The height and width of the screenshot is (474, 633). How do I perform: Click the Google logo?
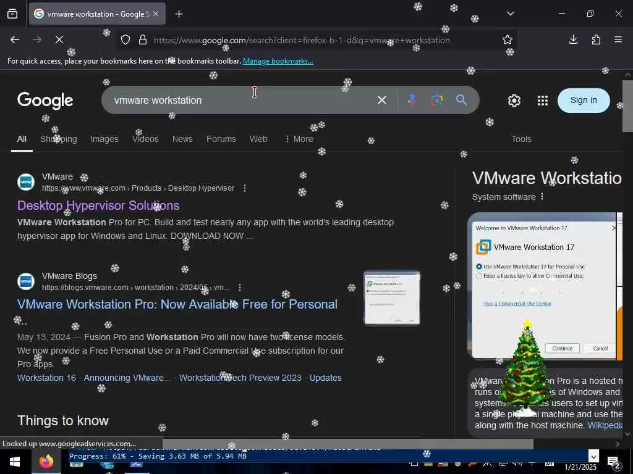coord(45,101)
